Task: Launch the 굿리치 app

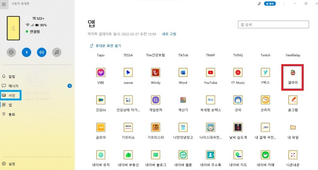Action: (265, 100)
